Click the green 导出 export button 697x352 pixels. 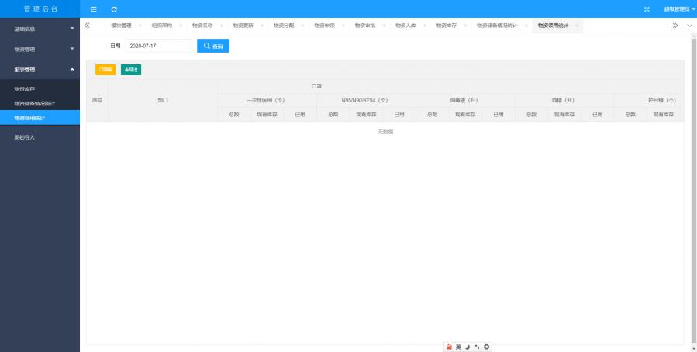pos(131,70)
